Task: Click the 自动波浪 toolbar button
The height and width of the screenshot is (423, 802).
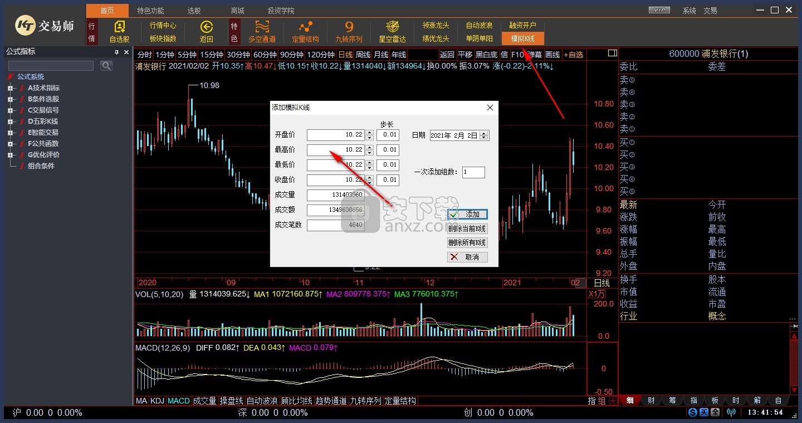Action: coord(480,26)
